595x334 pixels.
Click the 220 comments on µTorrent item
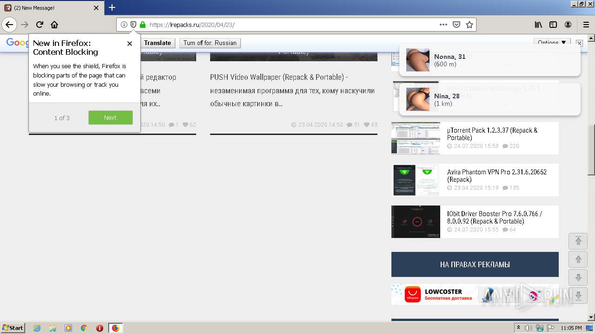click(511, 146)
